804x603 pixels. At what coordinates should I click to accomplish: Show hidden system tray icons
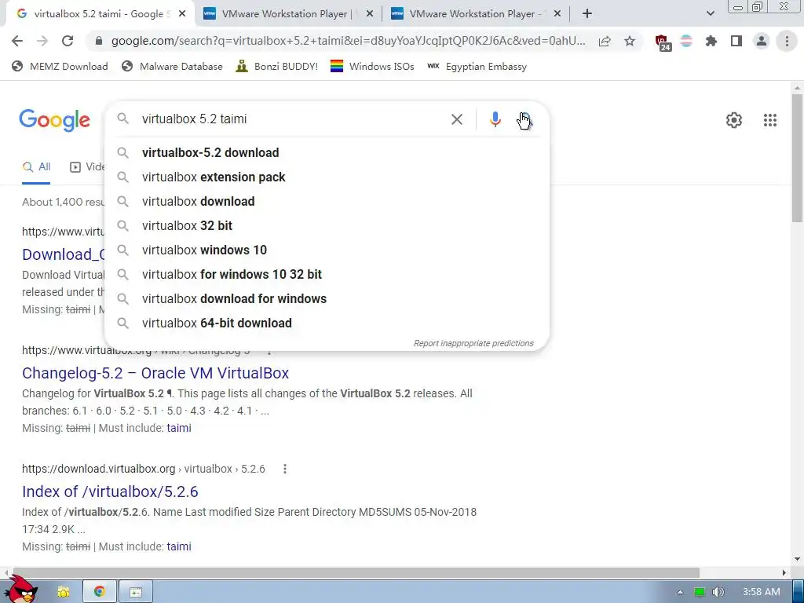[x=680, y=592]
